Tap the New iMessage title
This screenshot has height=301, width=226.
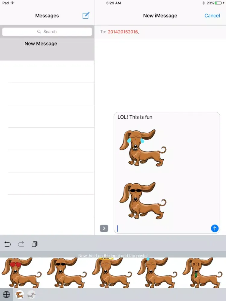(160, 16)
